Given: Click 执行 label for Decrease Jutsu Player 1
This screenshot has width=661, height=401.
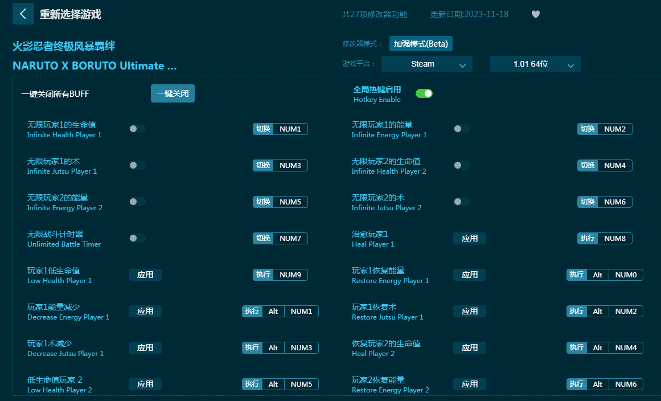Looking at the screenshot, I should 252,348.
